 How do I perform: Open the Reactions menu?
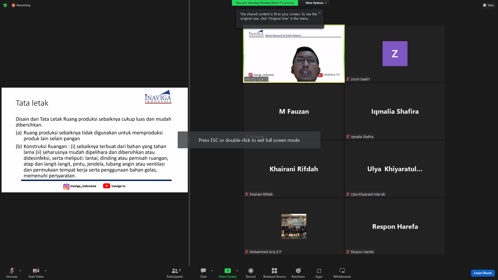click(298, 273)
